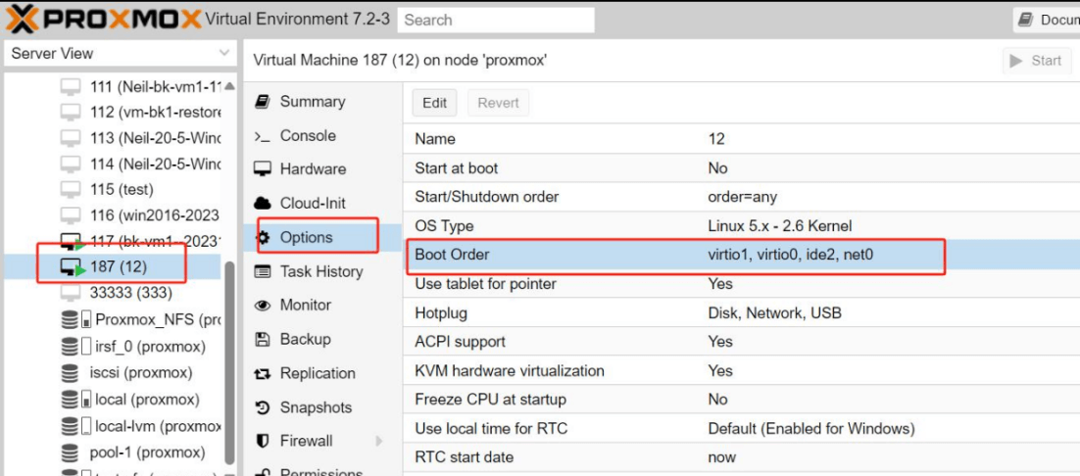Click the Monitor eye icon
Image resolution: width=1080 pixels, height=476 pixels.
point(263,306)
